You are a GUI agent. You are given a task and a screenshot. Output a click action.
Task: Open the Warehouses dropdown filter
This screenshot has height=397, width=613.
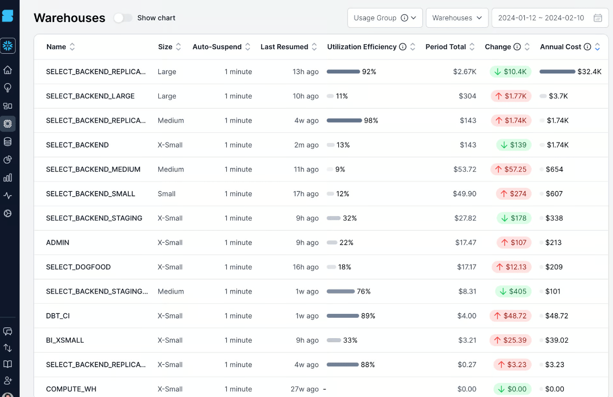click(x=457, y=18)
